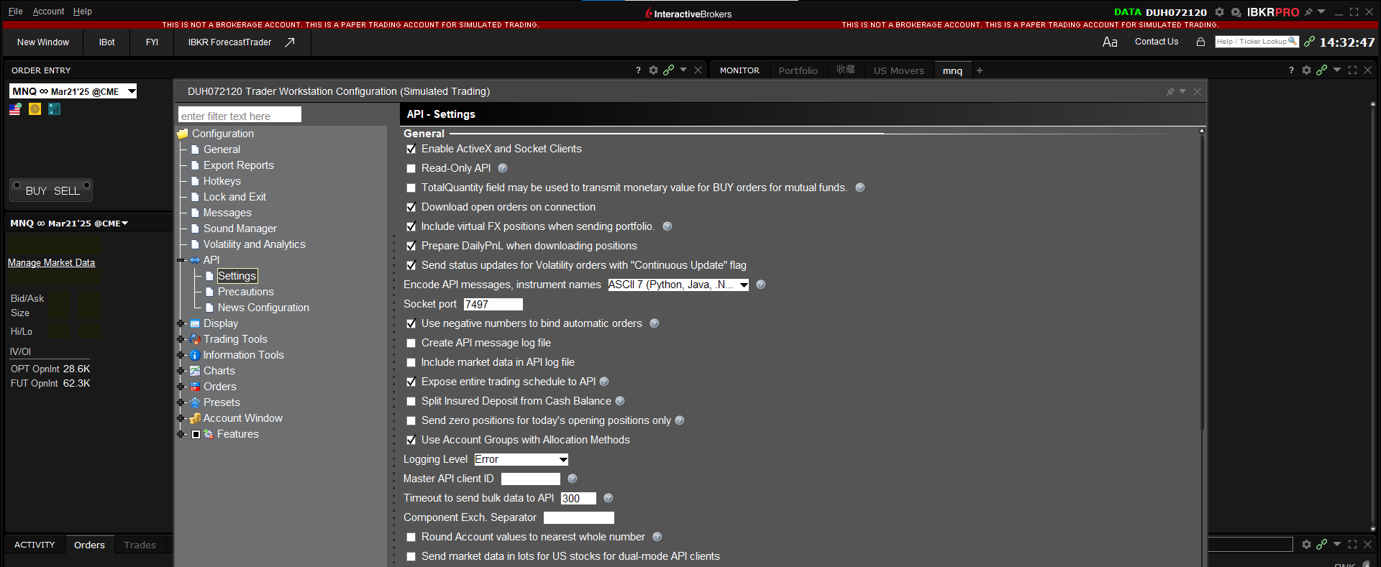Open the Order Entry panel help question mark
This screenshot has width=1381, height=567.
point(638,70)
